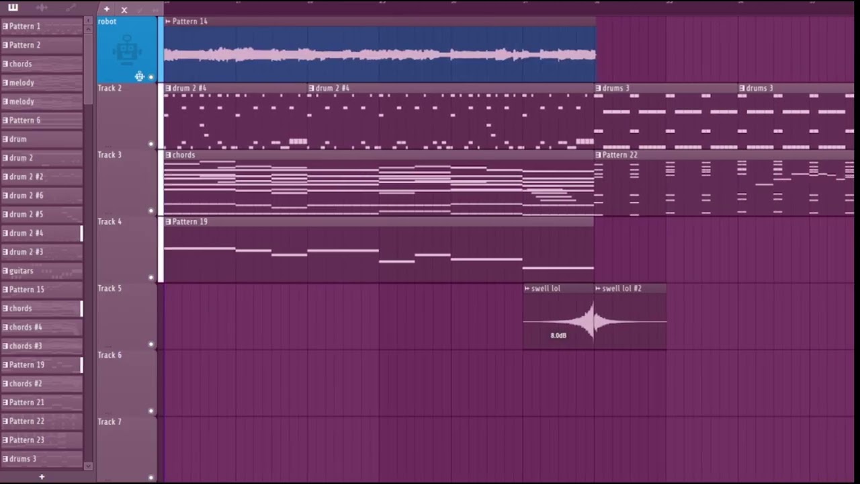Mute Track 2

[150, 144]
